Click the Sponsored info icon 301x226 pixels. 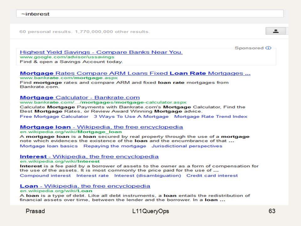(268, 48)
